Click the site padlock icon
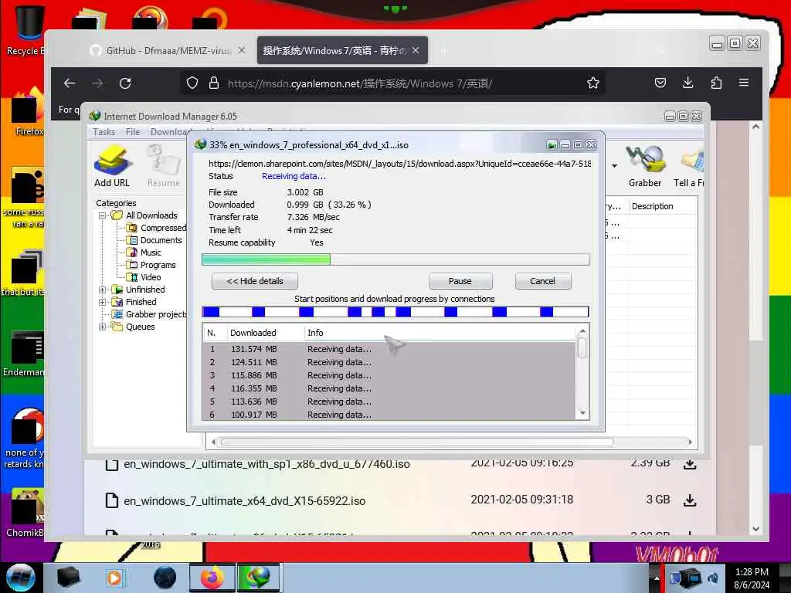This screenshot has width=791, height=593. pyautogui.click(x=214, y=83)
